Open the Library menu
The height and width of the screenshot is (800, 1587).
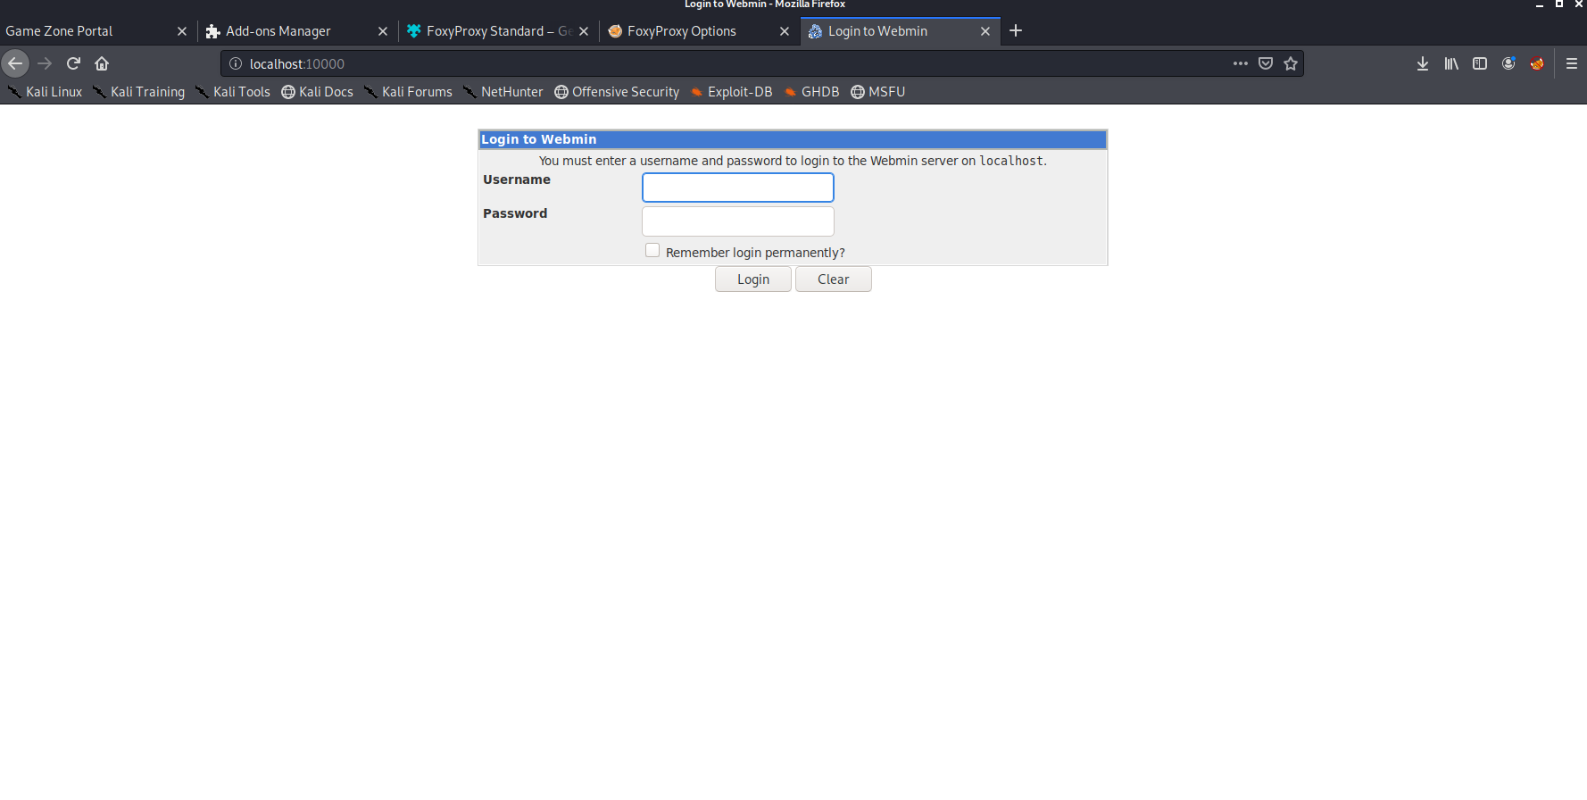(x=1451, y=63)
